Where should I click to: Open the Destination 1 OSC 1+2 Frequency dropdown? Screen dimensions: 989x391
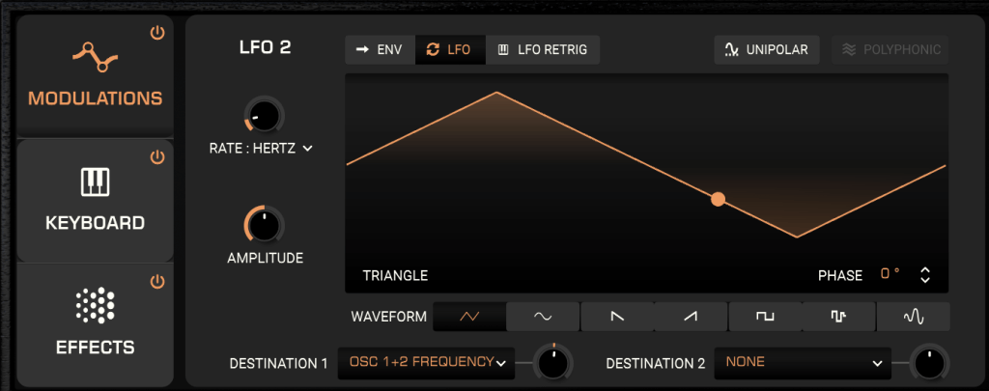pyautogui.click(x=425, y=363)
